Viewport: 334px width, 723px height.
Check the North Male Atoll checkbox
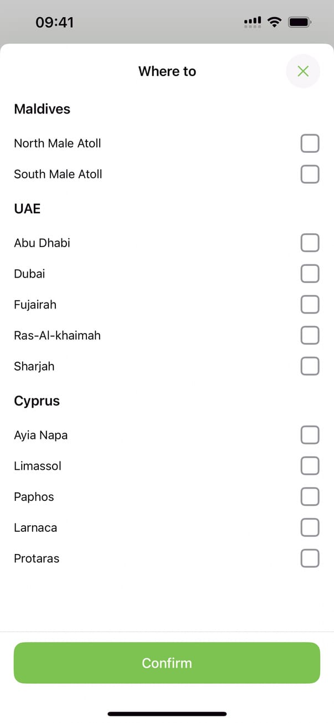[x=310, y=143]
